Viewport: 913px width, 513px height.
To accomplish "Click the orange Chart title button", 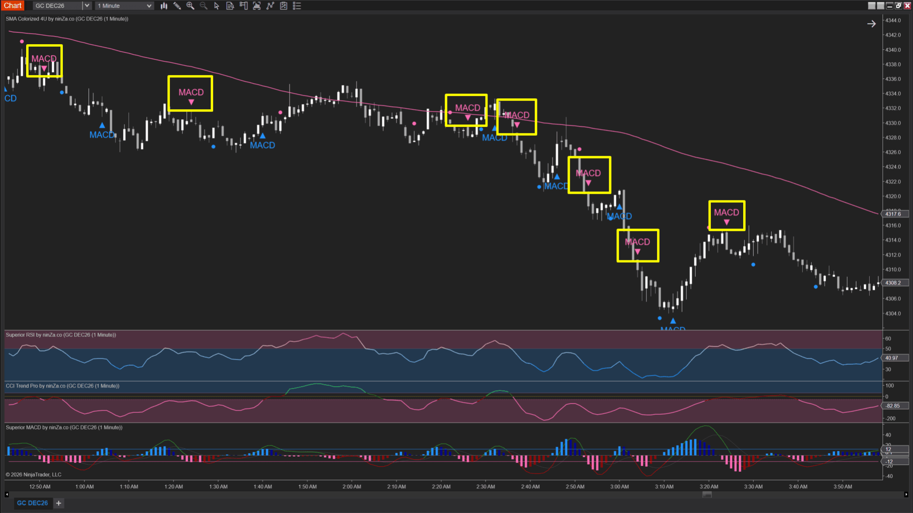I will click(x=13, y=6).
